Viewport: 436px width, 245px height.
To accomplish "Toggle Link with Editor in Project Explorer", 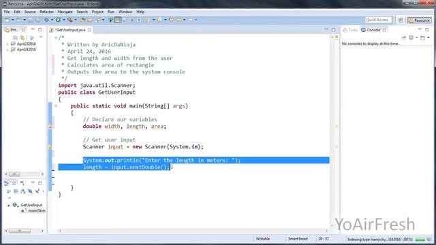I will [22, 37].
